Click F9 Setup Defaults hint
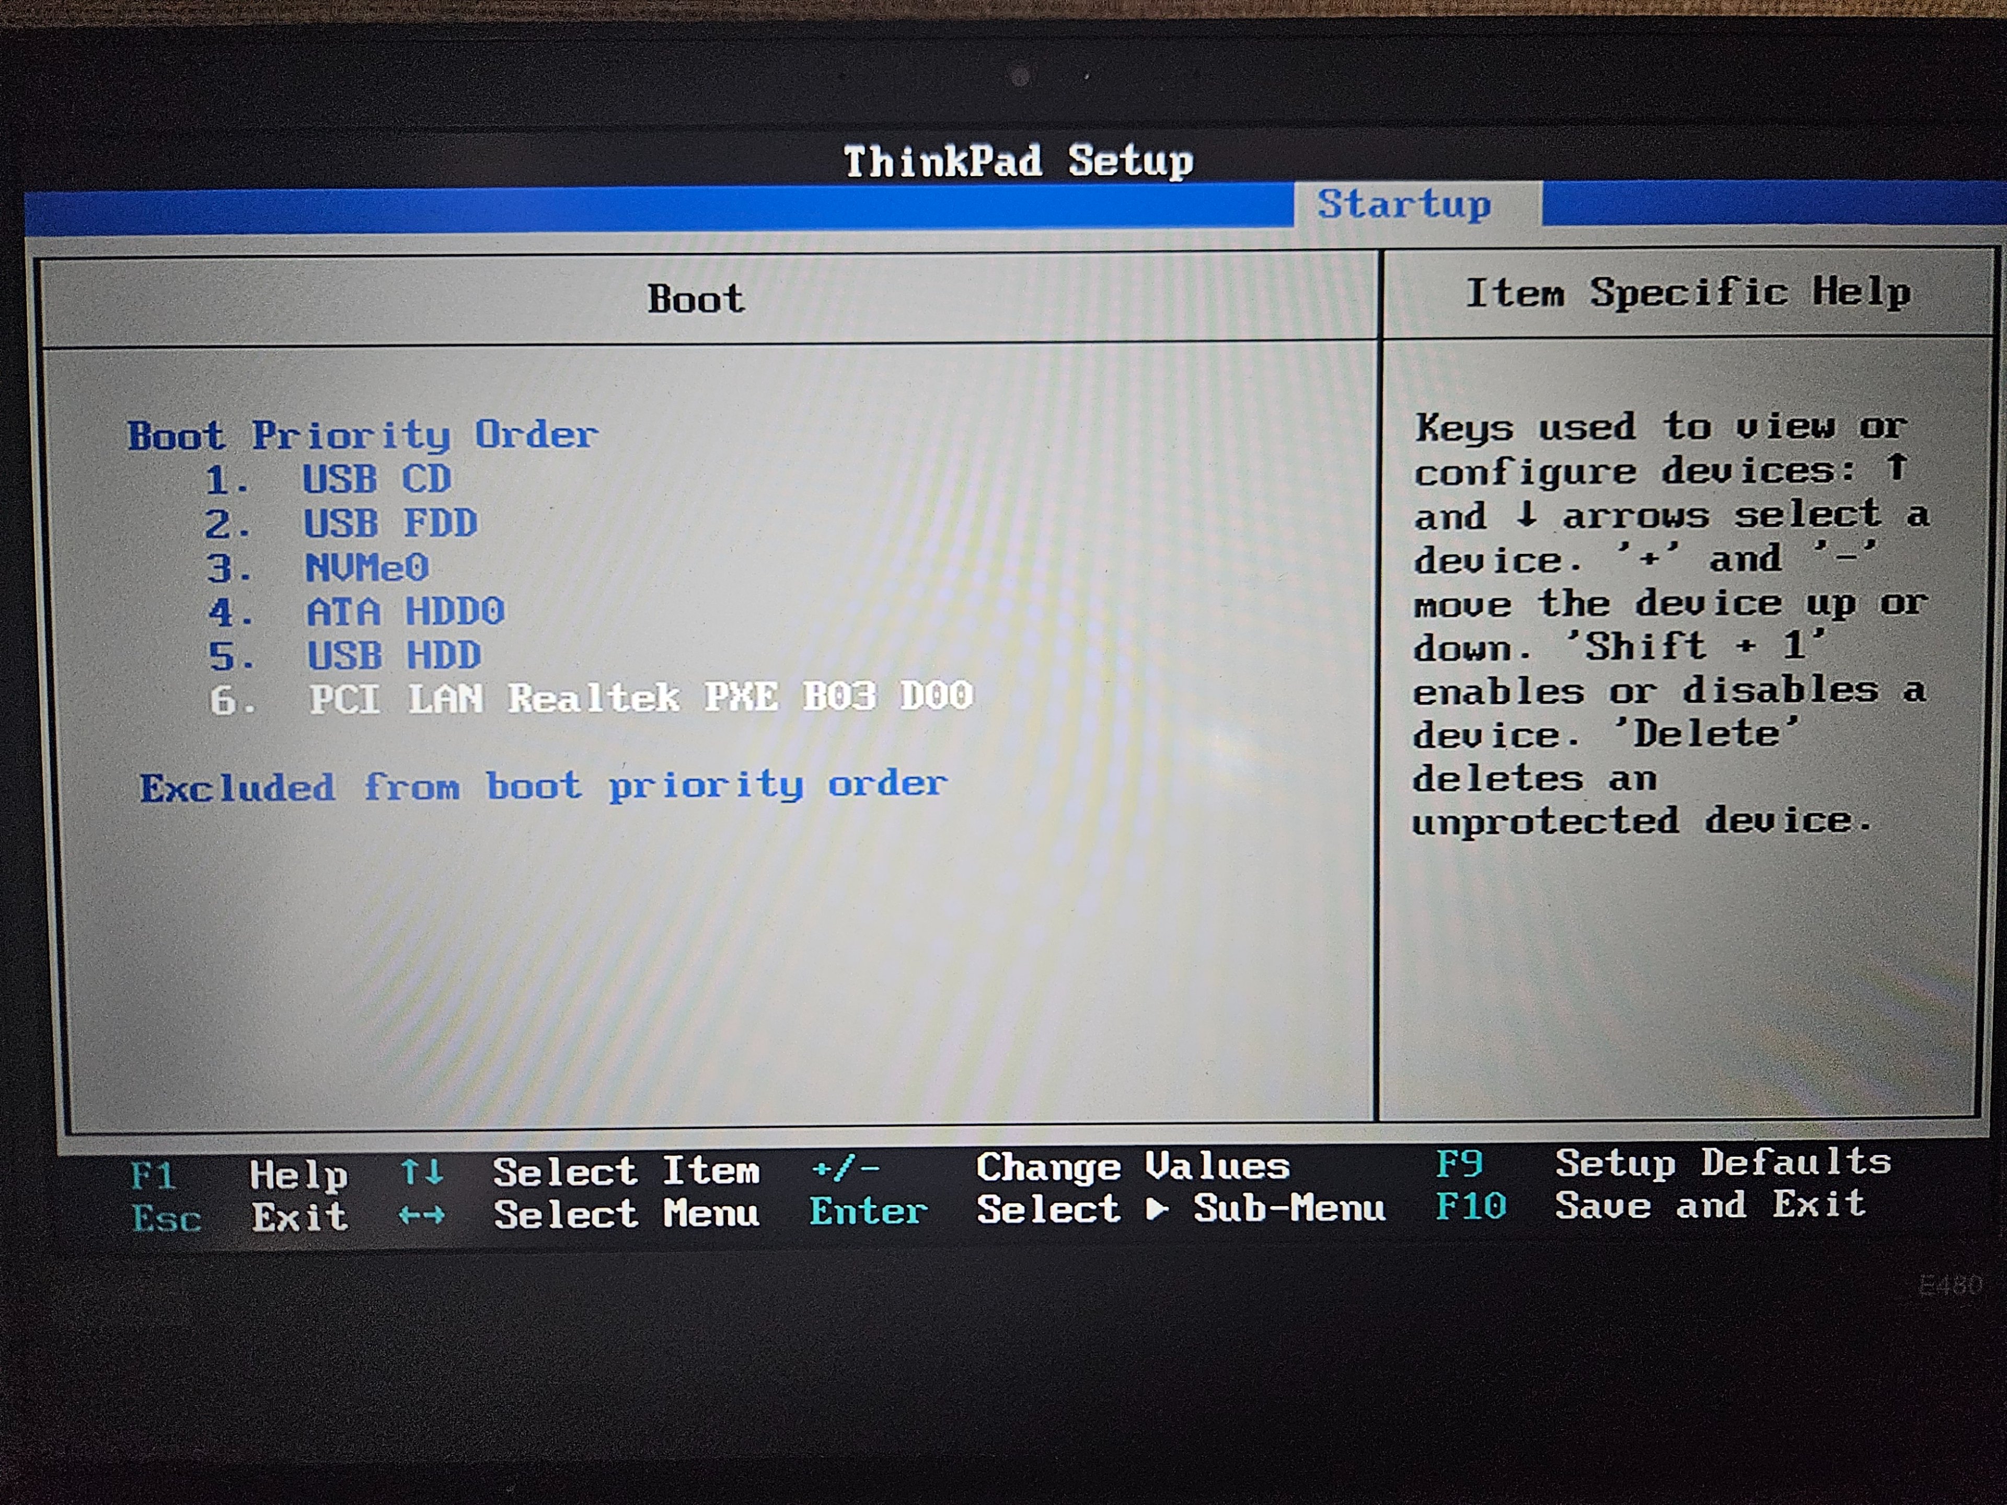 1459,1164
